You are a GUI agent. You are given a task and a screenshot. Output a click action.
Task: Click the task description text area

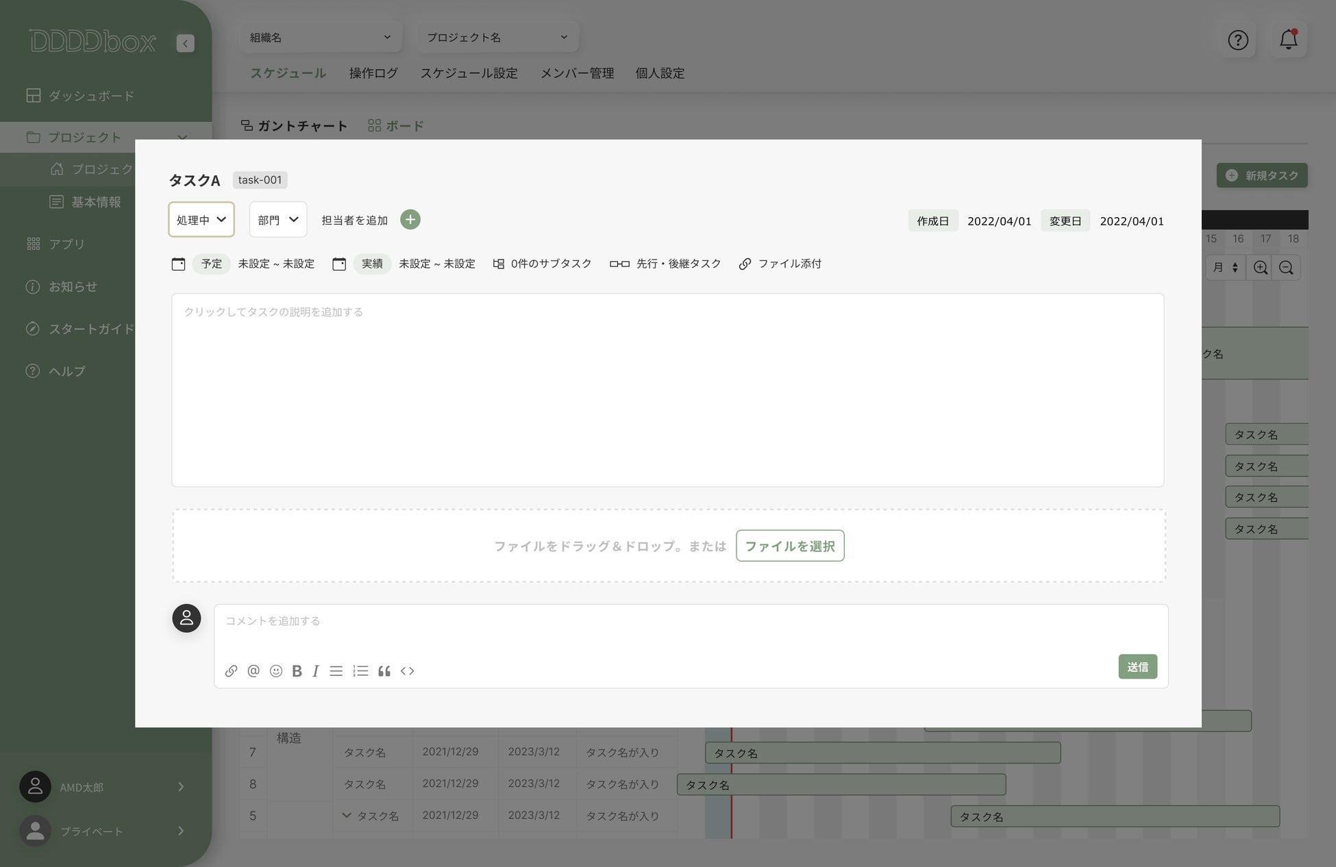click(x=667, y=390)
